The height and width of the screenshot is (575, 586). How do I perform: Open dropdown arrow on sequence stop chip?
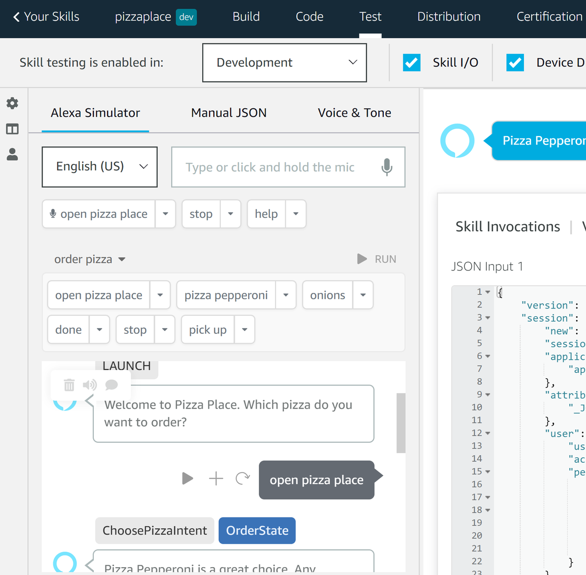[x=165, y=329]
